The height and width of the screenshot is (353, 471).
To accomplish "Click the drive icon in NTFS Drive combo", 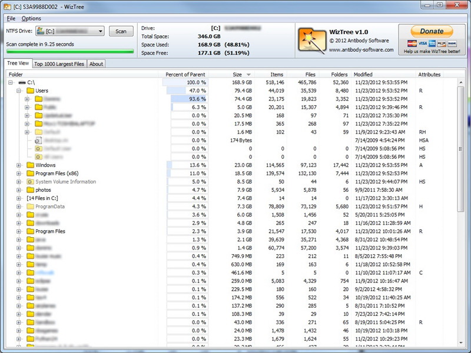I will [x=41, y=31].
